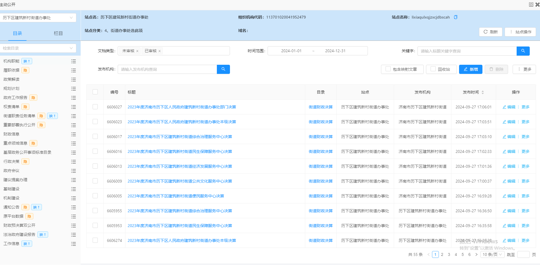Open the list menu icon for 履职依据

tap(74, 70)
